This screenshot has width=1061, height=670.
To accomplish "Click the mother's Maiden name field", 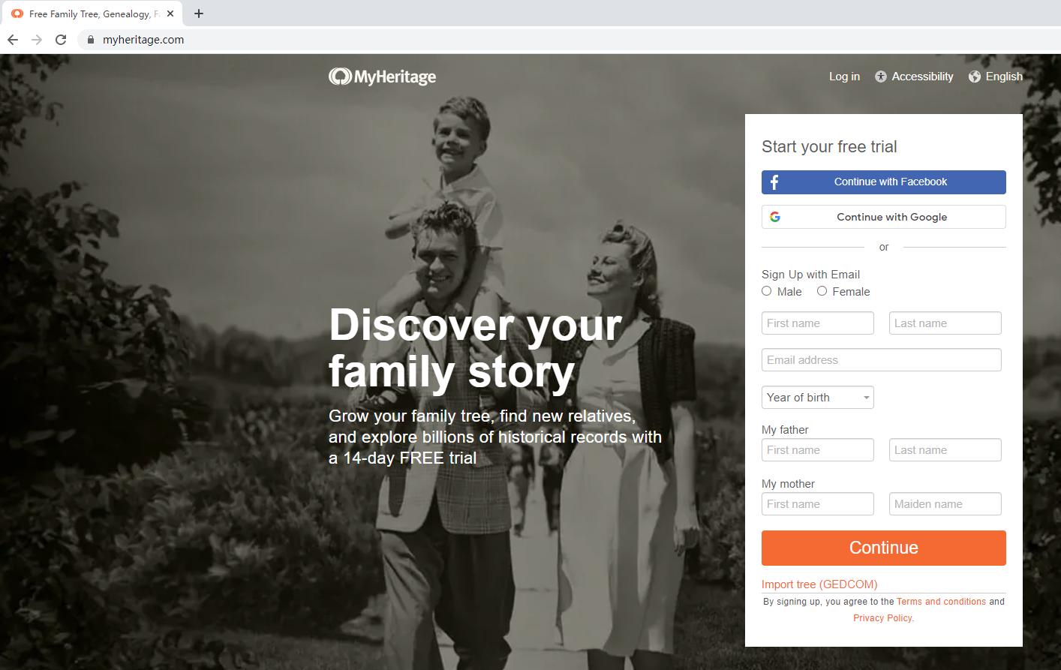I will click(x=945, y=504).
